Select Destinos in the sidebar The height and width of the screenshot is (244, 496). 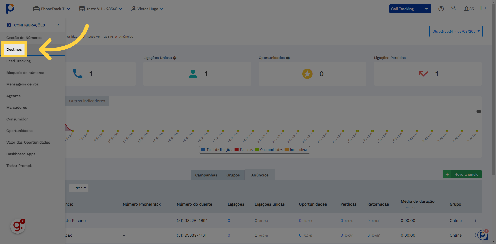point(14,49)
